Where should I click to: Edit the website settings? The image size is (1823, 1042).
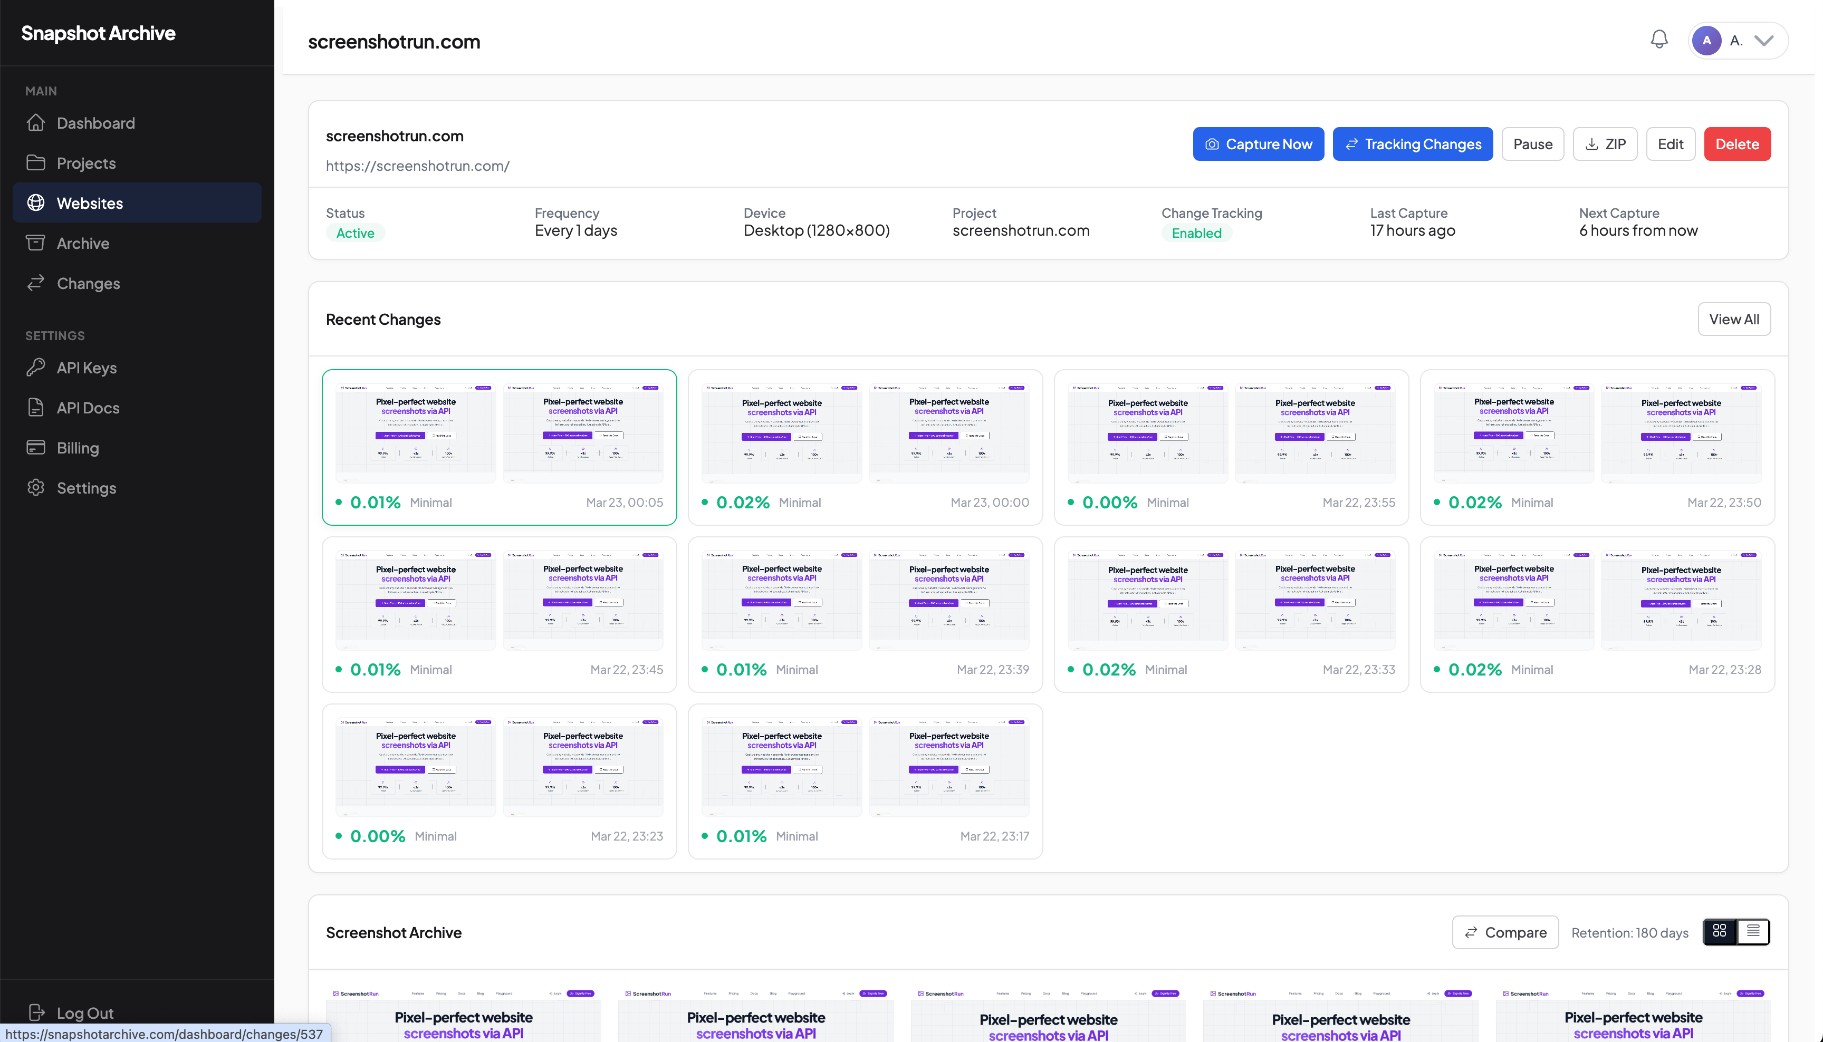[x=1671, y=144]
